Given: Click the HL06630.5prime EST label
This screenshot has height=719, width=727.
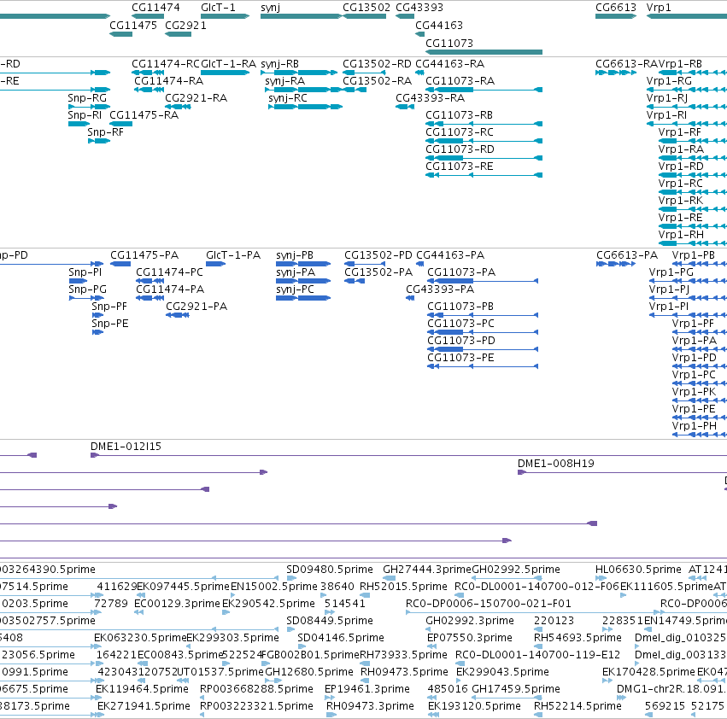Looking at the screenshot, I should click(638, 570).
